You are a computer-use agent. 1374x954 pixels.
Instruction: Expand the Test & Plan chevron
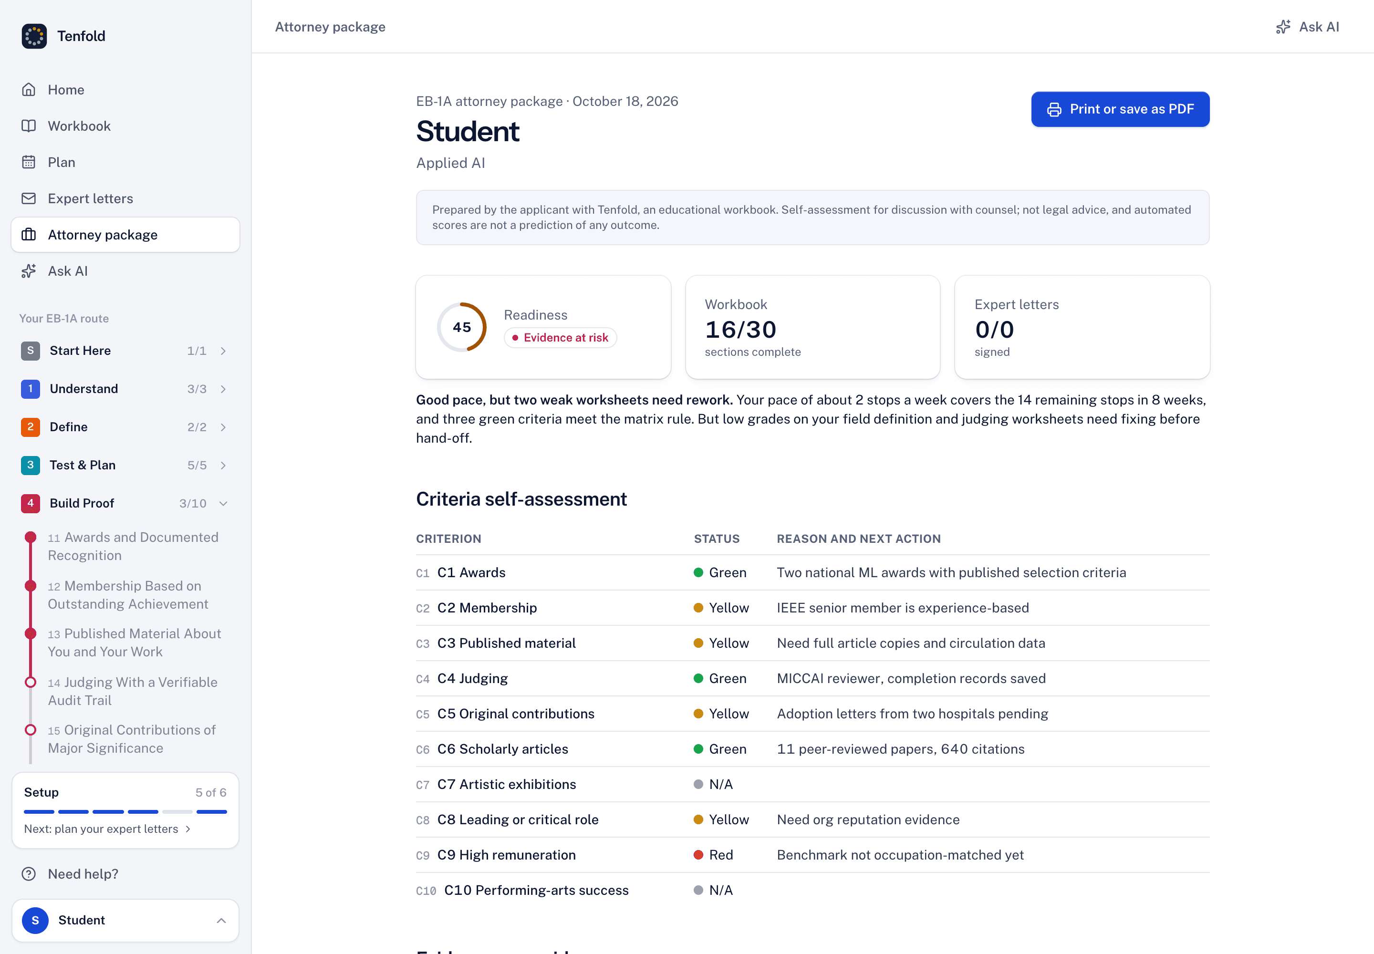coord(223,465)
